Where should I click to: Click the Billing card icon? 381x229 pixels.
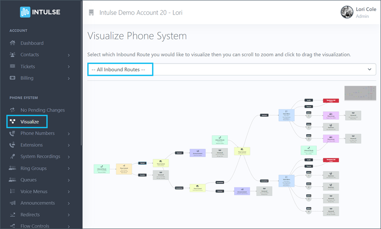point(12,78)
